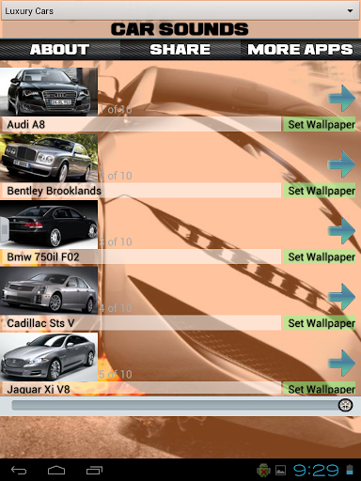This screenshot has width=361, height=481.
Task: Tap the blue arrow next to Audi A8
Action: [341, 99]
